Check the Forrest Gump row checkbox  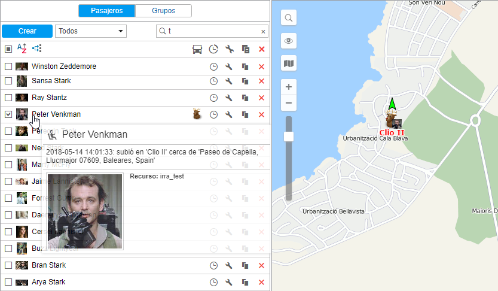[8, 198]
